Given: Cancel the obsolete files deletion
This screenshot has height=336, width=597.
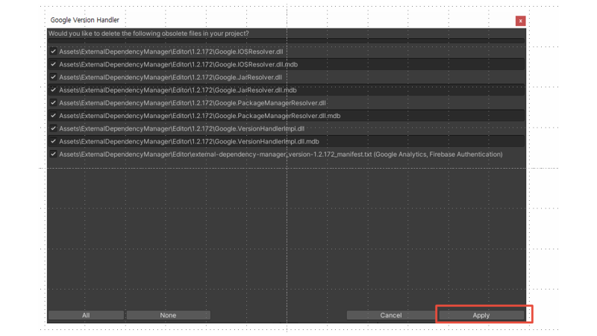Looking at the screenshot, I should [x=390, y=315].
